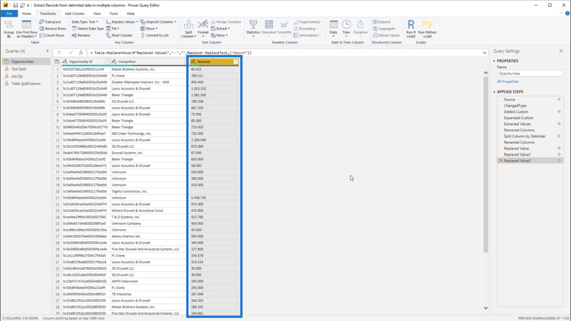This screenshot has width=571, height=321.
Task: Click the Group By icon
Action: point(9,29)
